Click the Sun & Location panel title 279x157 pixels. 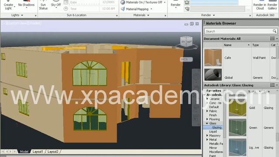(77, 15)
